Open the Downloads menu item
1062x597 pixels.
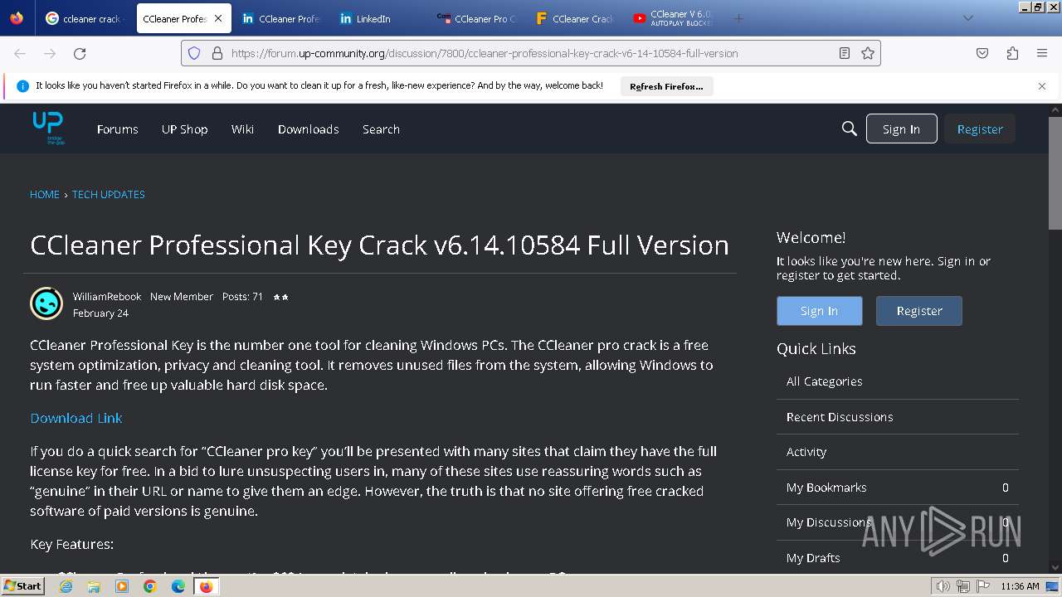click(308, 129)
